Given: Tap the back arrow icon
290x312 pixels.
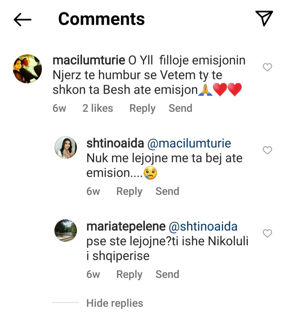Looking at the screenshot, I should pos(23,19).
